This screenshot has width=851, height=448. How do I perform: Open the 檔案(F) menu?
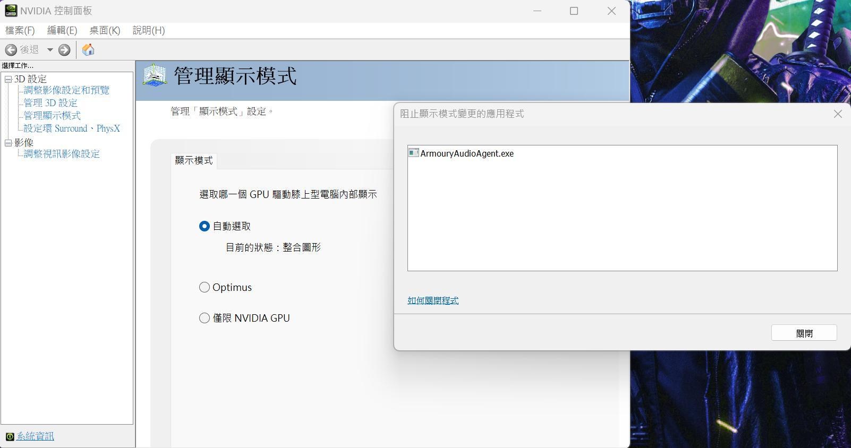tap(20, 30)
